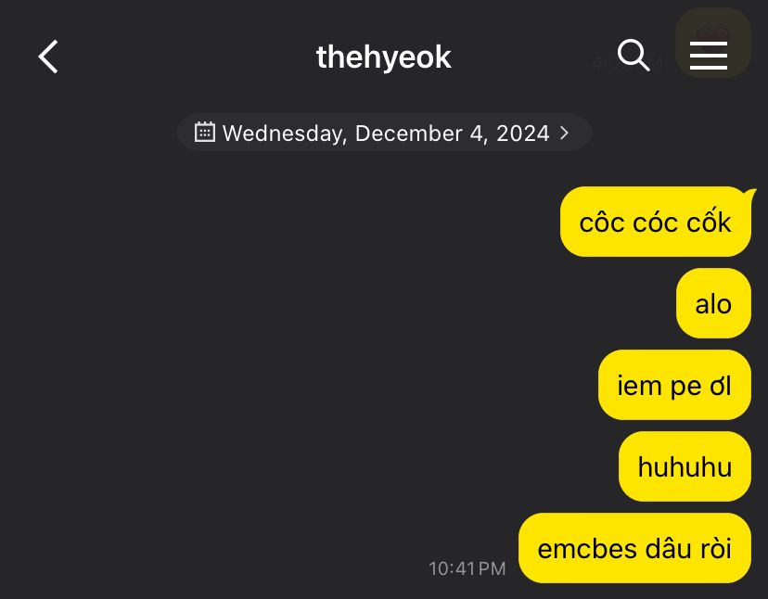The width and height of the screenshot is (768, 599).
Task: Click the calendar icon beside the date
Action: coord(205,133)
